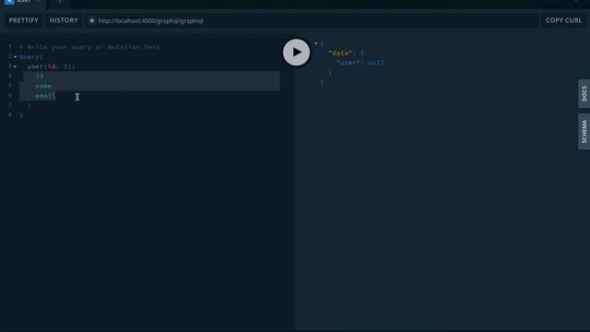Click the COPY CURL button

pyautogui.click(x=563, y=20)
